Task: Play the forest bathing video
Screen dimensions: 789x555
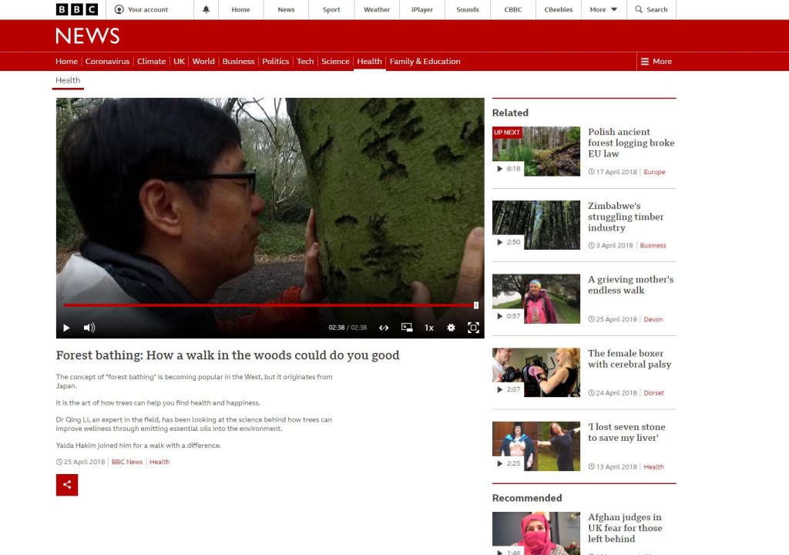Action: click(66, 328)
